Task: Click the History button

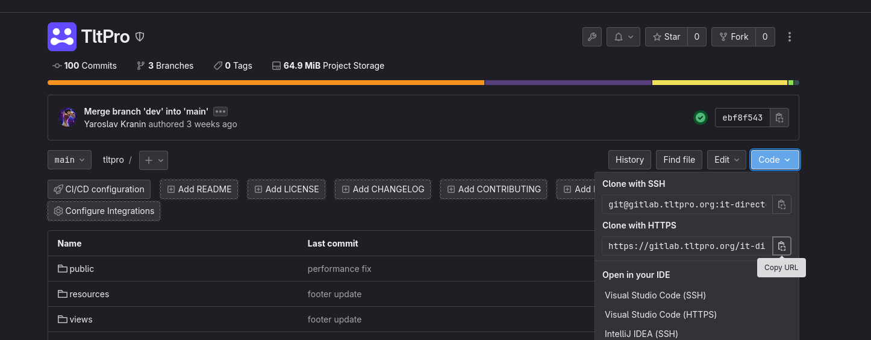Action: (x=629, y=160)
